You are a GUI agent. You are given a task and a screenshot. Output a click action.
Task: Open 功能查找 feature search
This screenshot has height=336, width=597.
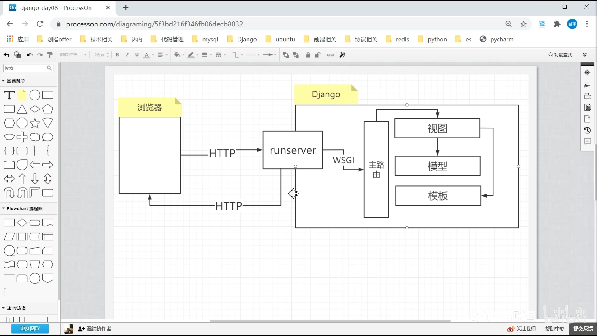click(x=561, y=55)
